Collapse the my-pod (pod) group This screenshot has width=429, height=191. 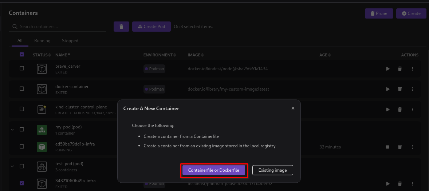point(12,130)
